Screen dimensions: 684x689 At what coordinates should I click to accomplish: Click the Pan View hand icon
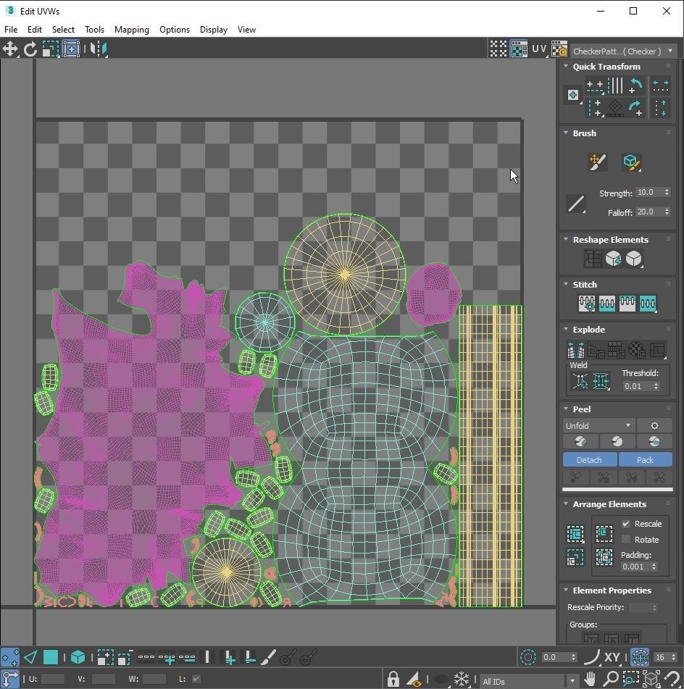(590, 678)
